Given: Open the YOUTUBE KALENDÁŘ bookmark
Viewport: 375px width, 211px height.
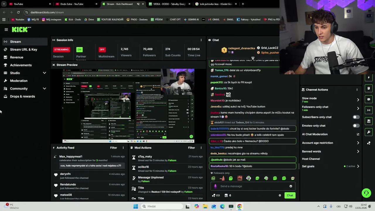Looking at the screenshot, I should 110,20.
